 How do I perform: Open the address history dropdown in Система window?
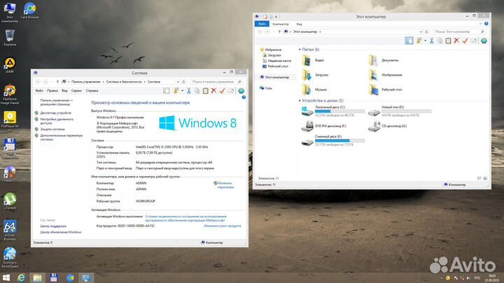178,82
